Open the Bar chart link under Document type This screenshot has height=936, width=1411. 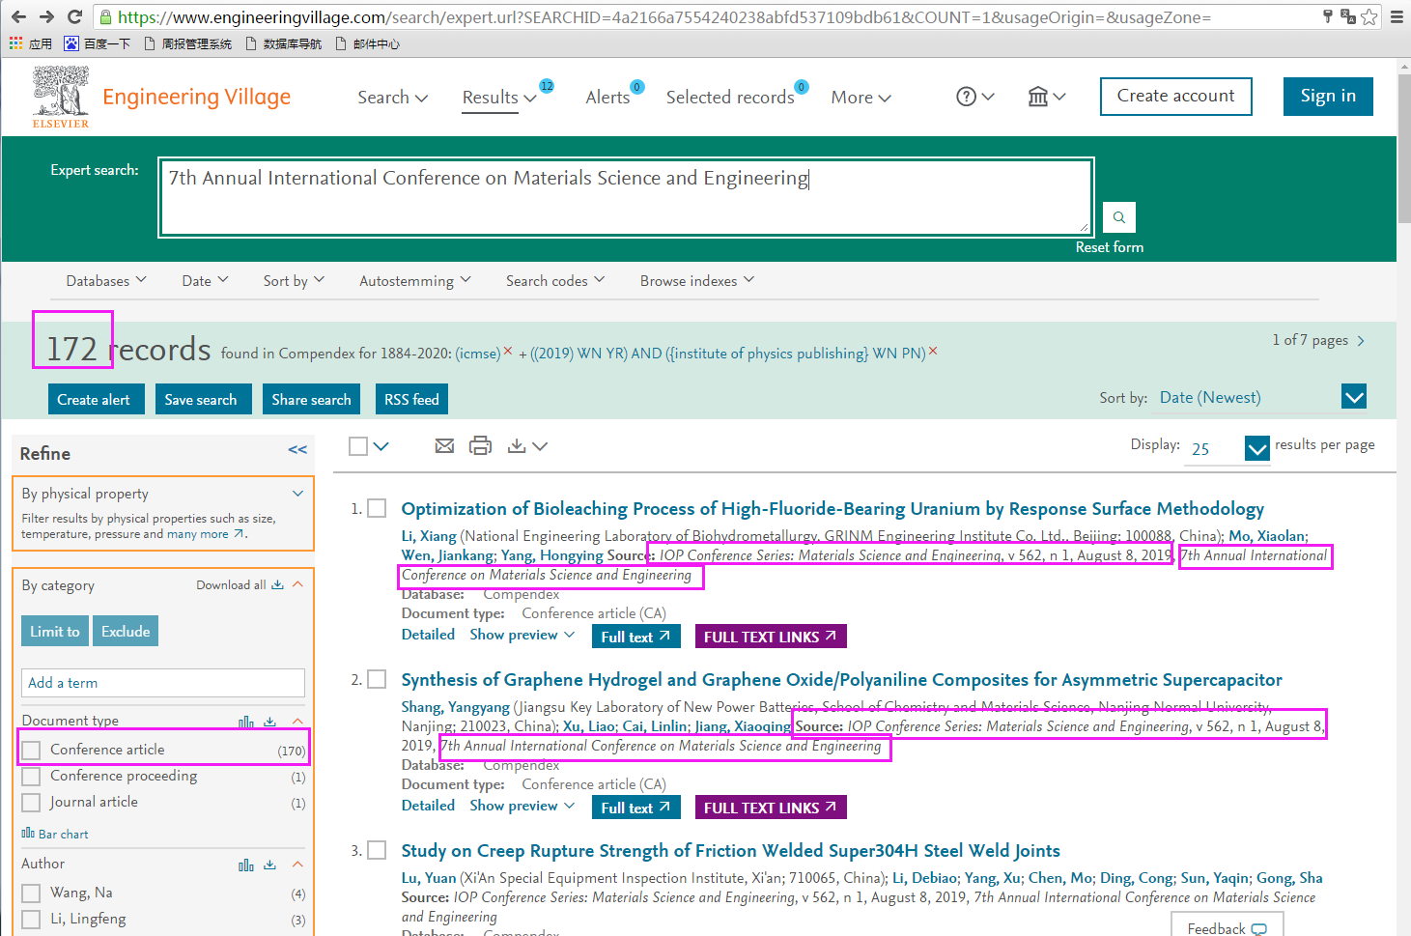[x=55, y=834]
